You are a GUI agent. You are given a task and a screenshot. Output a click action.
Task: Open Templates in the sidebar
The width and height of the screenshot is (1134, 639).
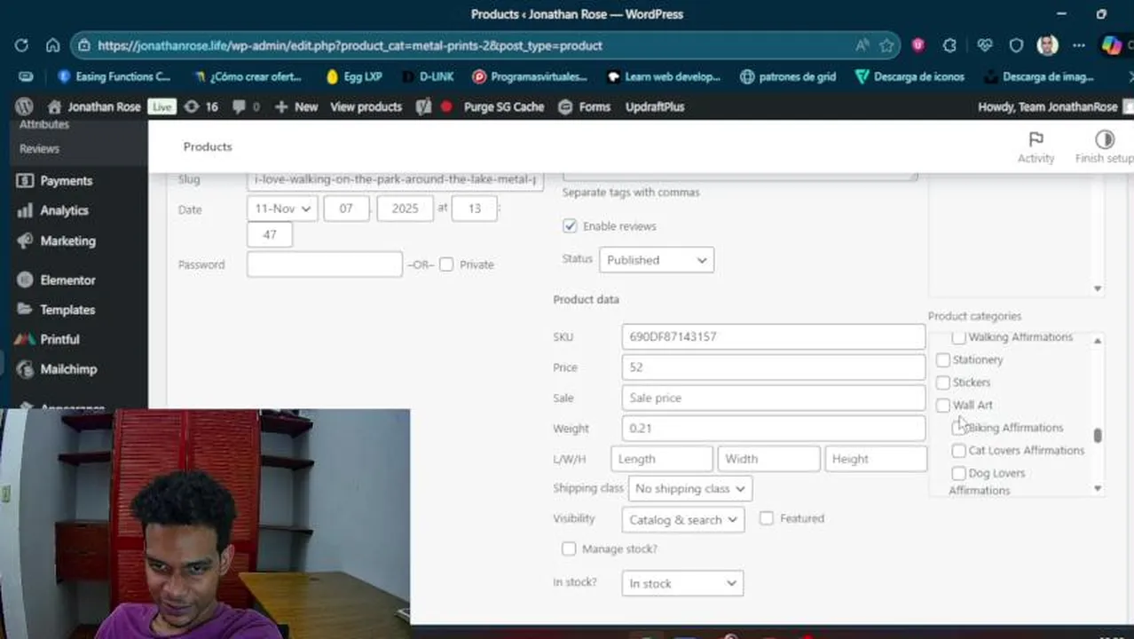[67, 310]
